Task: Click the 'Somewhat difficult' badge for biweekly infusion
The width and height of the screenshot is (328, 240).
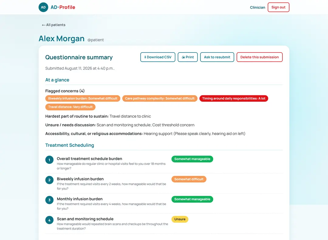Action: click(x=189, y=179)
